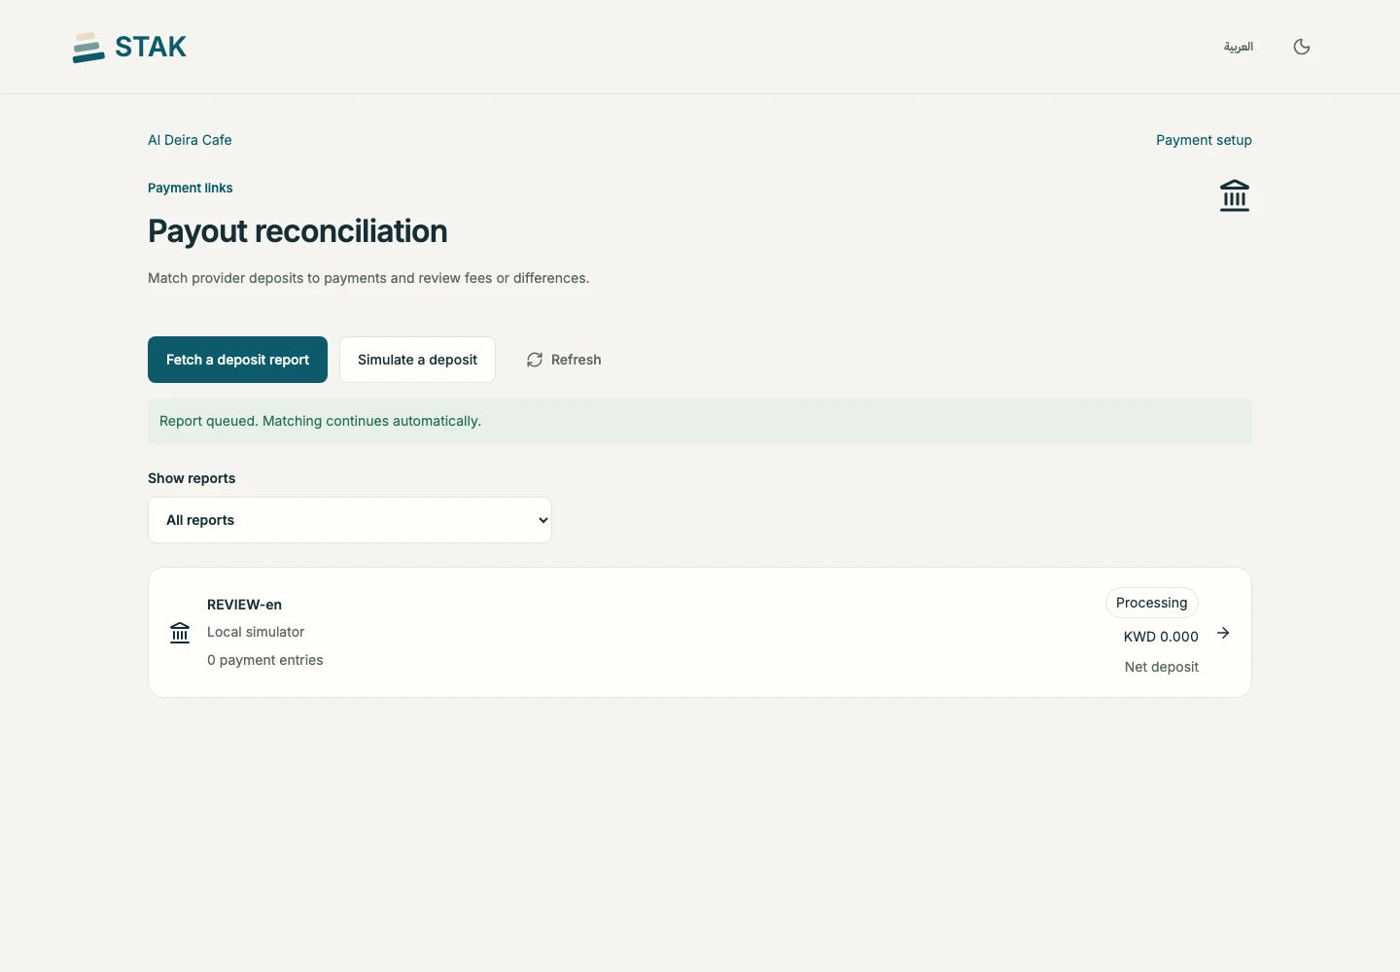
Task: Open REVIEW-en report with arrow icon
Action: click(1223, 633)
